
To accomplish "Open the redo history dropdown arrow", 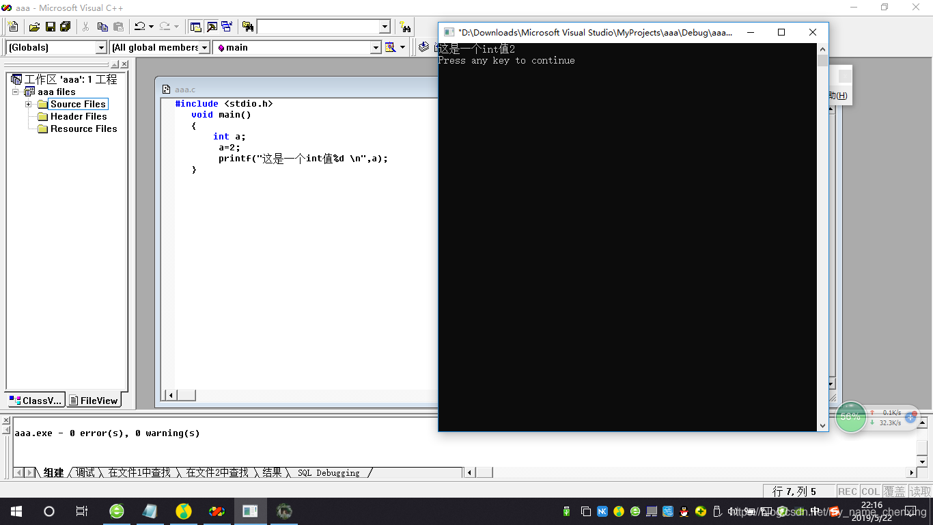I will click(x=176, y=27).
